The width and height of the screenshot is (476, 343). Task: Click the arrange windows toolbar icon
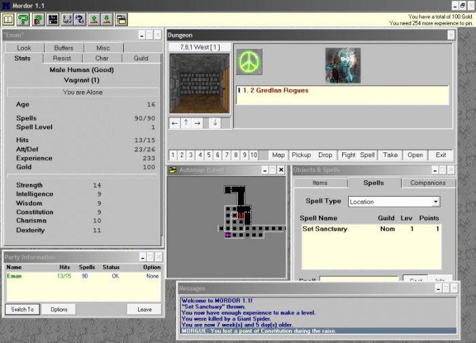(121, 20)
